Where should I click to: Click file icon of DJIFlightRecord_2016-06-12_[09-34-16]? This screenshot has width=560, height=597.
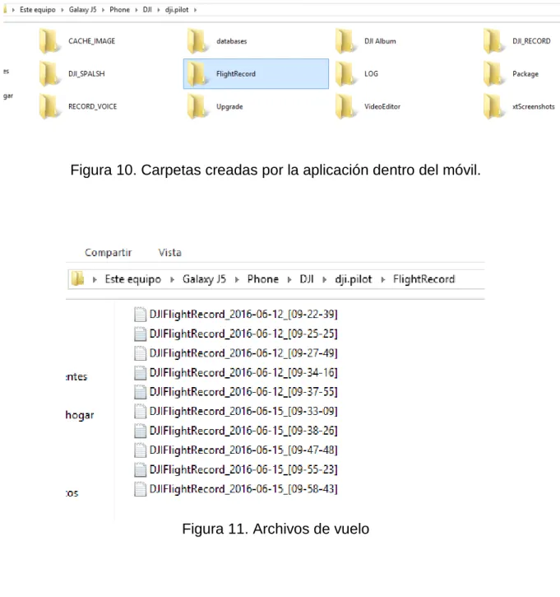140,372
